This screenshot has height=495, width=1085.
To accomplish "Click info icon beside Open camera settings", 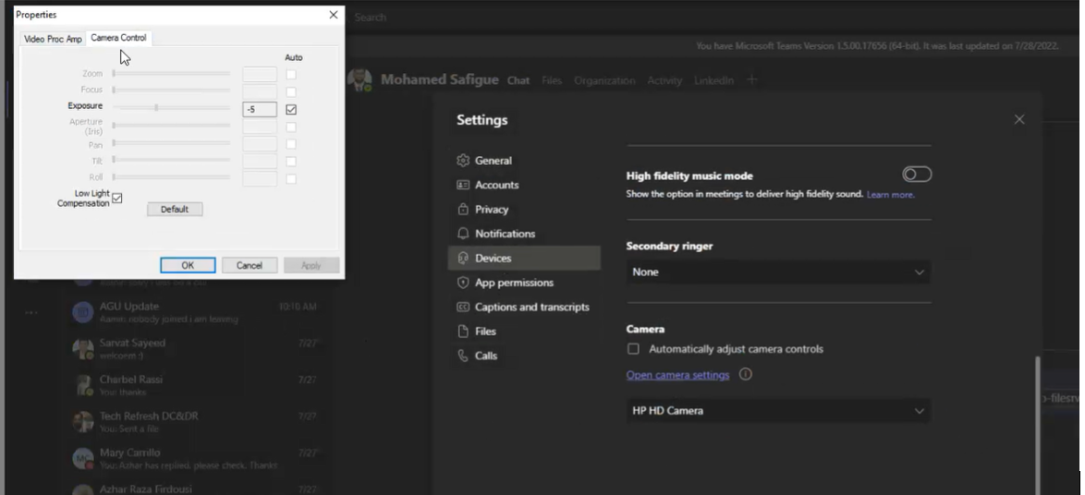I will click(x=745, y=374).
